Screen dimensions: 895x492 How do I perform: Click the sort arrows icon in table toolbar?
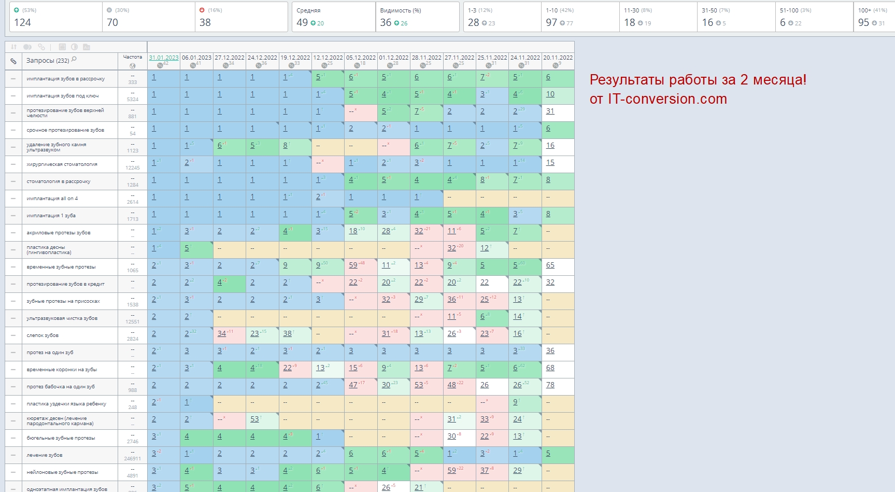(x=14, y=47)
